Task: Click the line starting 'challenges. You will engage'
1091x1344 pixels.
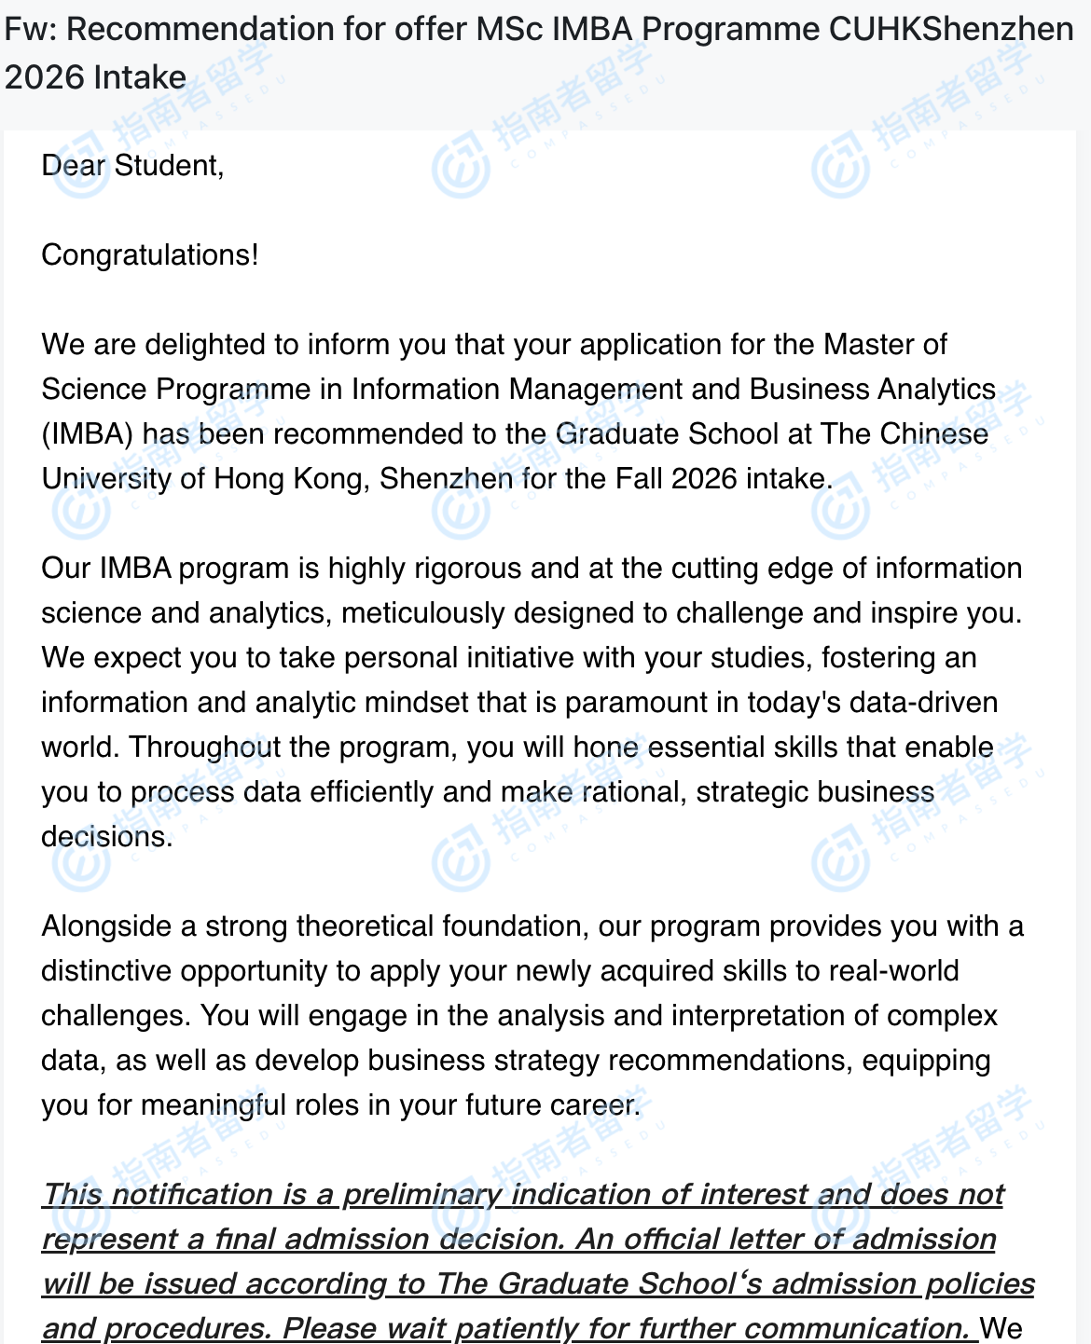Action: pyautogui.click(x=519, y=1016)
